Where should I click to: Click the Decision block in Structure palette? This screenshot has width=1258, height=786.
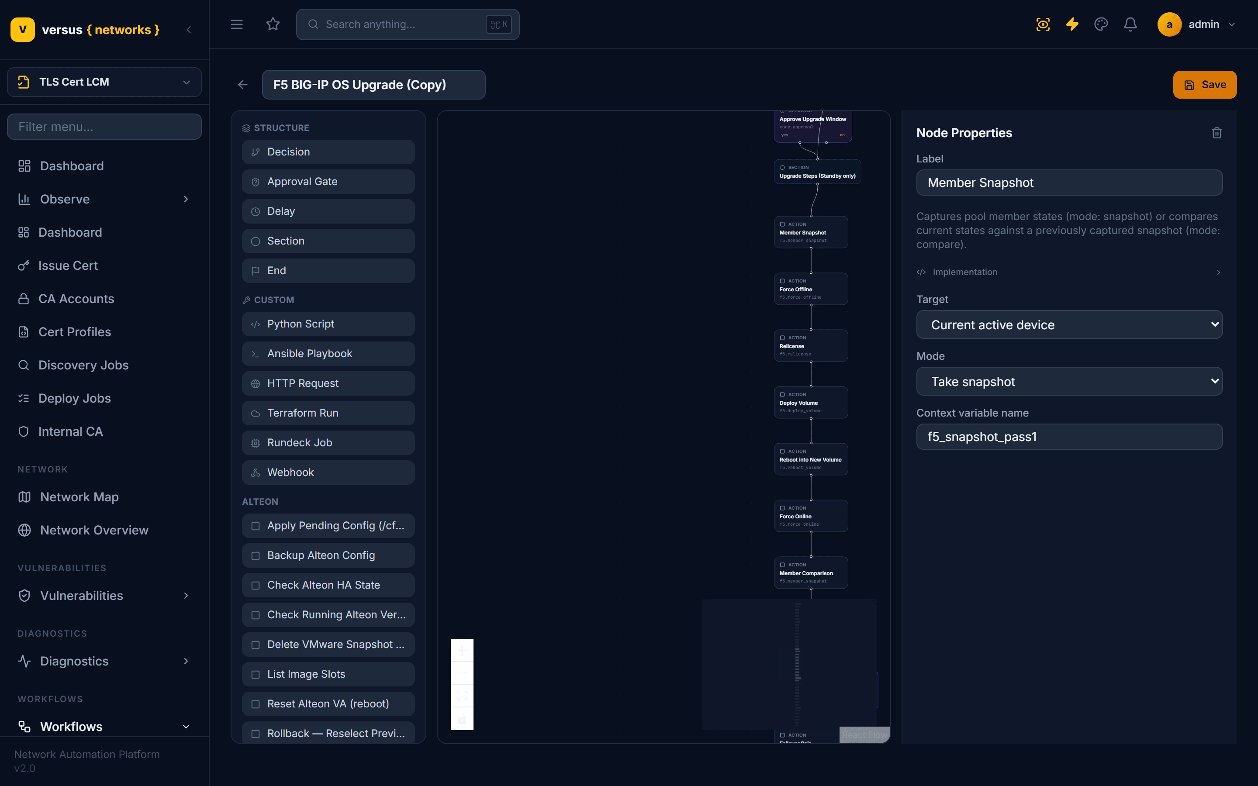coord(328,152)
